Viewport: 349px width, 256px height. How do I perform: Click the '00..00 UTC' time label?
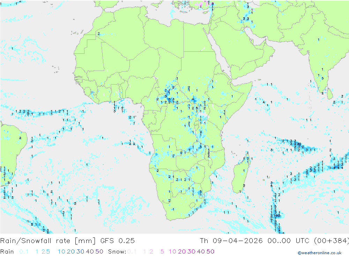coord(288,241)
